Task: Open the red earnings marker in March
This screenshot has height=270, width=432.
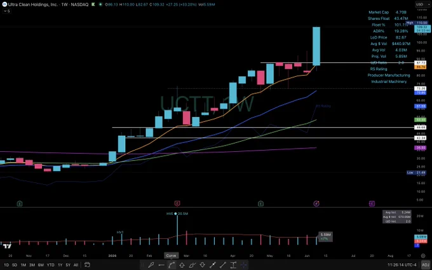Action: pyautogui.click(x=177, y=204)
